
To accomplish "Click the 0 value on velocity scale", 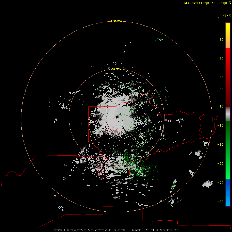I will coord(222,116).
